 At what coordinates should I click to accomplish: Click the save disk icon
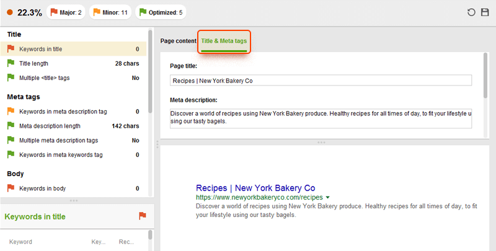(485, 12)
